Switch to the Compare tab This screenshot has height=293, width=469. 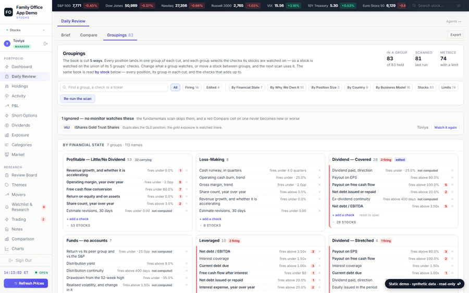coord(89,35)
